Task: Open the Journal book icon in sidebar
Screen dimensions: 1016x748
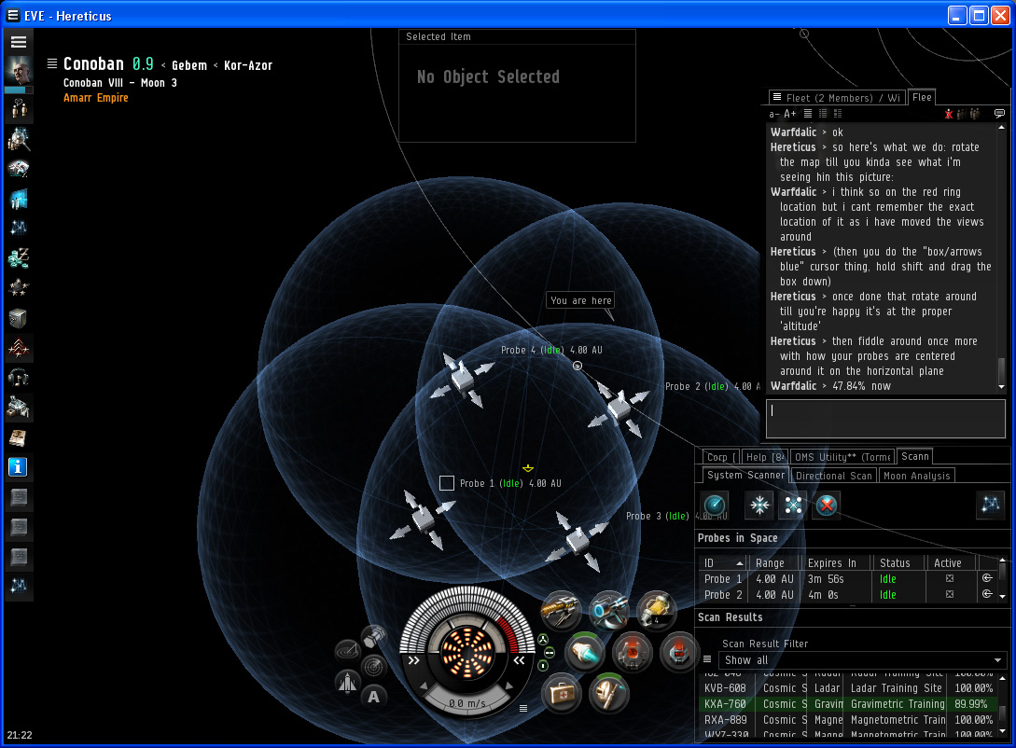Action: tap(18, 437)
